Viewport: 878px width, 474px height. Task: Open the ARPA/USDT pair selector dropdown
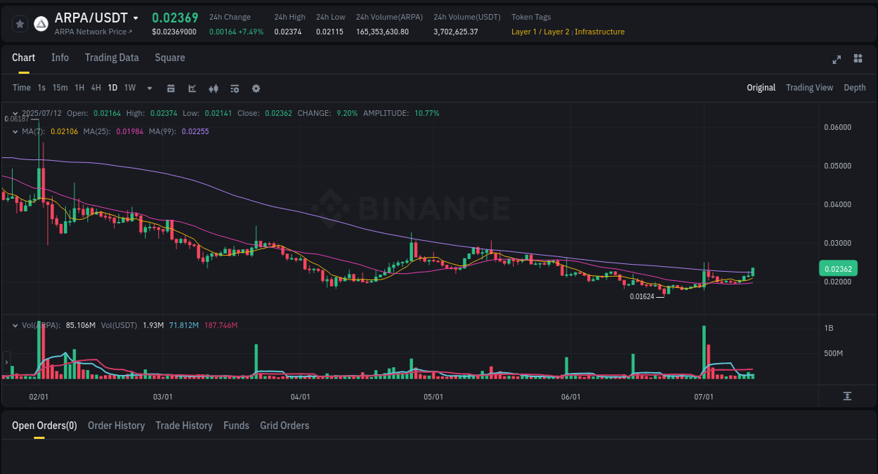click(x=135, y=18)
